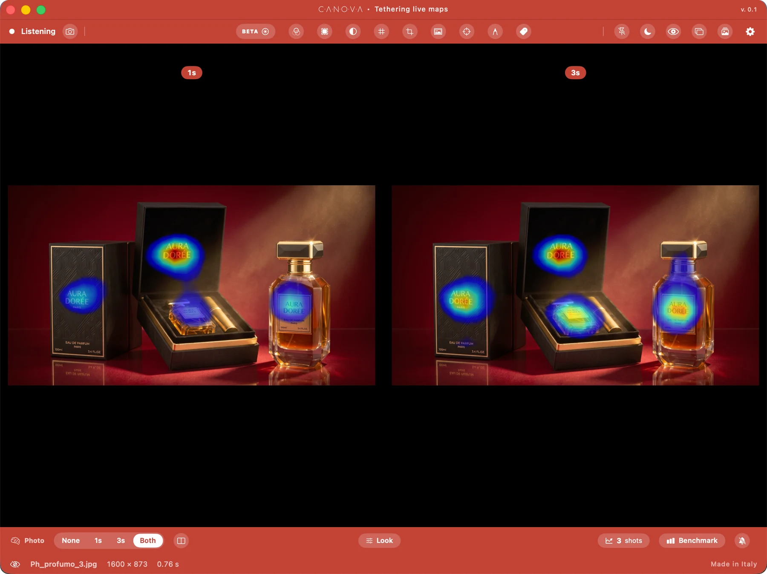This screenshot has height=574, width=767.
Task: Toggle the crossed-out eye icon beside the filename
Action: click(x=15, y=564)
